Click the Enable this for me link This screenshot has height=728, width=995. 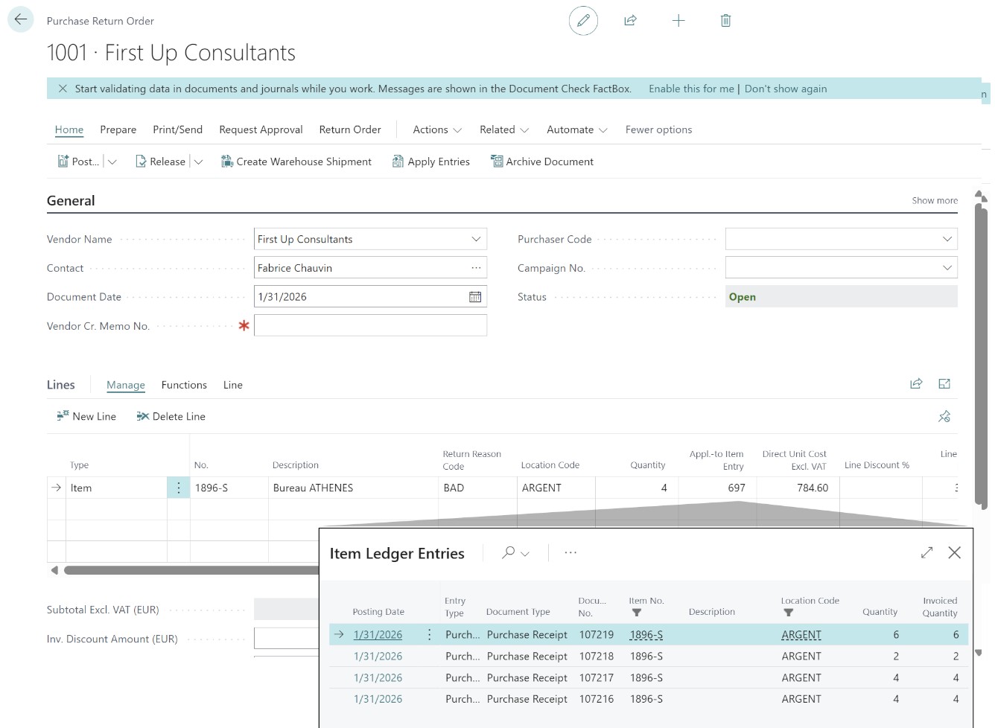pyautogui.click(x=690, y=89)
